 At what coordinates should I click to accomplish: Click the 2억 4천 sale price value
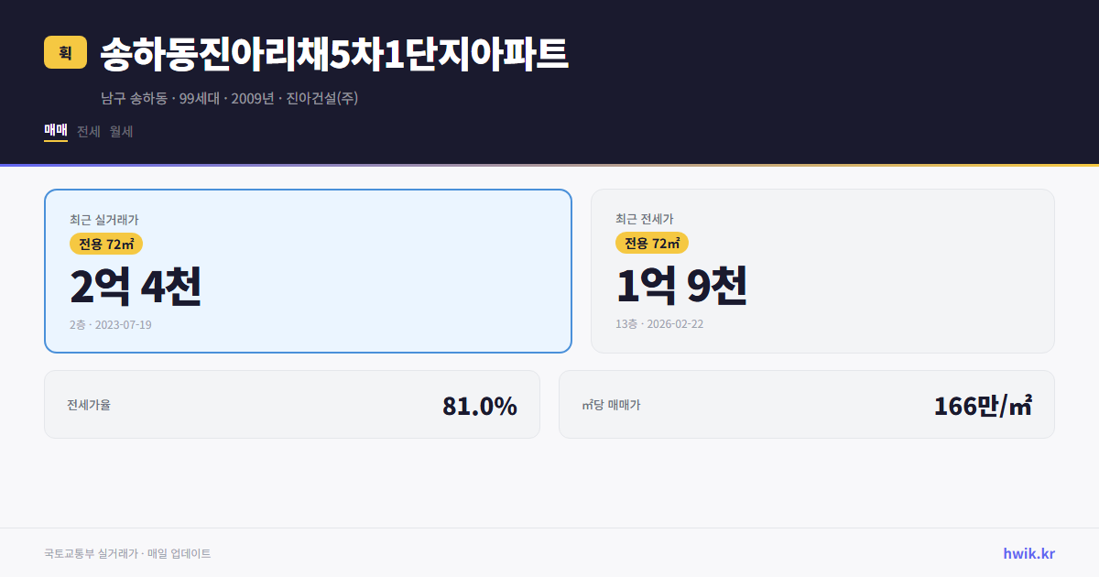(x=136, y=287)
